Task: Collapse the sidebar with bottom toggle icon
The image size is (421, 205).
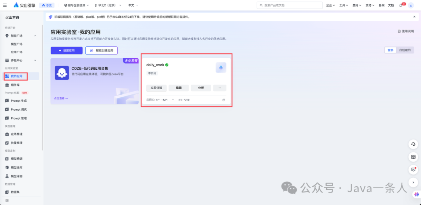Action: (x=7, y=201)
